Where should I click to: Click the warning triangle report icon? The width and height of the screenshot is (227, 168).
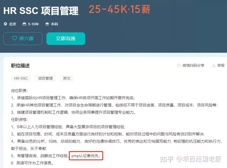pos(214,65)
